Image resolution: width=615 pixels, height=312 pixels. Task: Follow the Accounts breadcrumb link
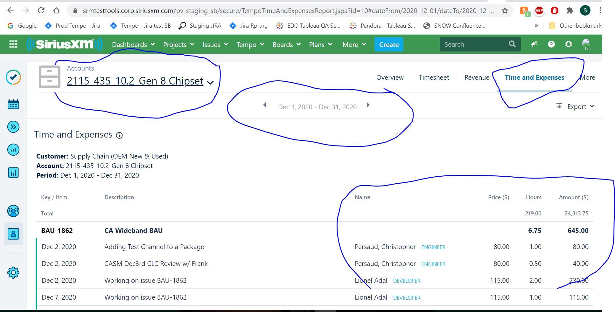[80, 68]
